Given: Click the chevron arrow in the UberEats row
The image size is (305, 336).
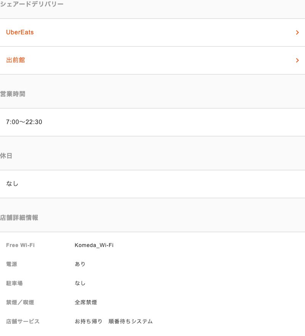Looking at the screenshot, I should [297, 32].
